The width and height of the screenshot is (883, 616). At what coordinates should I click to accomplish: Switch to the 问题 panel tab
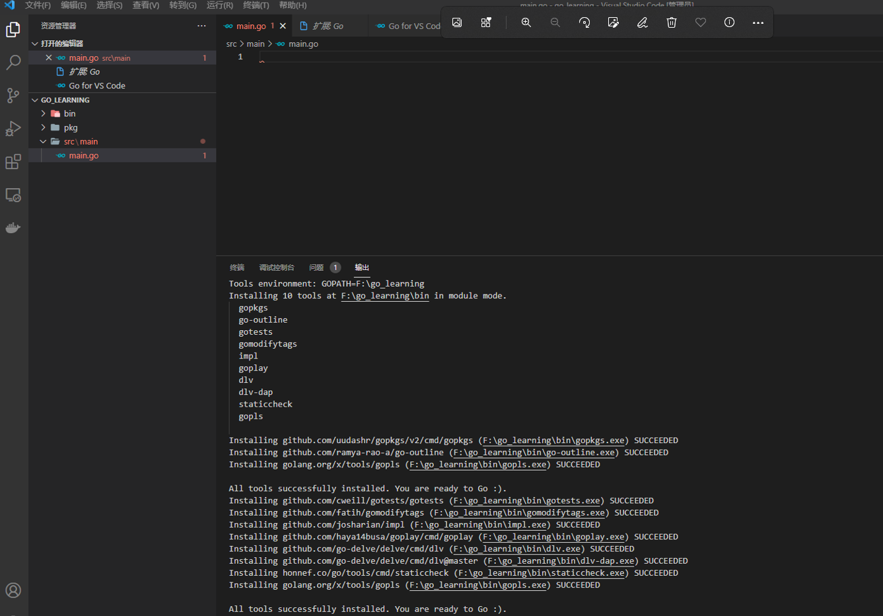tap(316, 267)
